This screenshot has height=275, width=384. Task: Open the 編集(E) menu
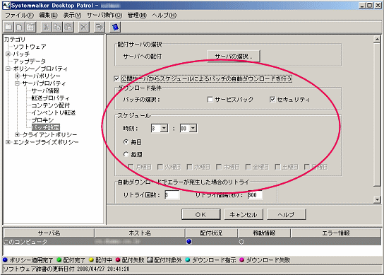[48, 16]
